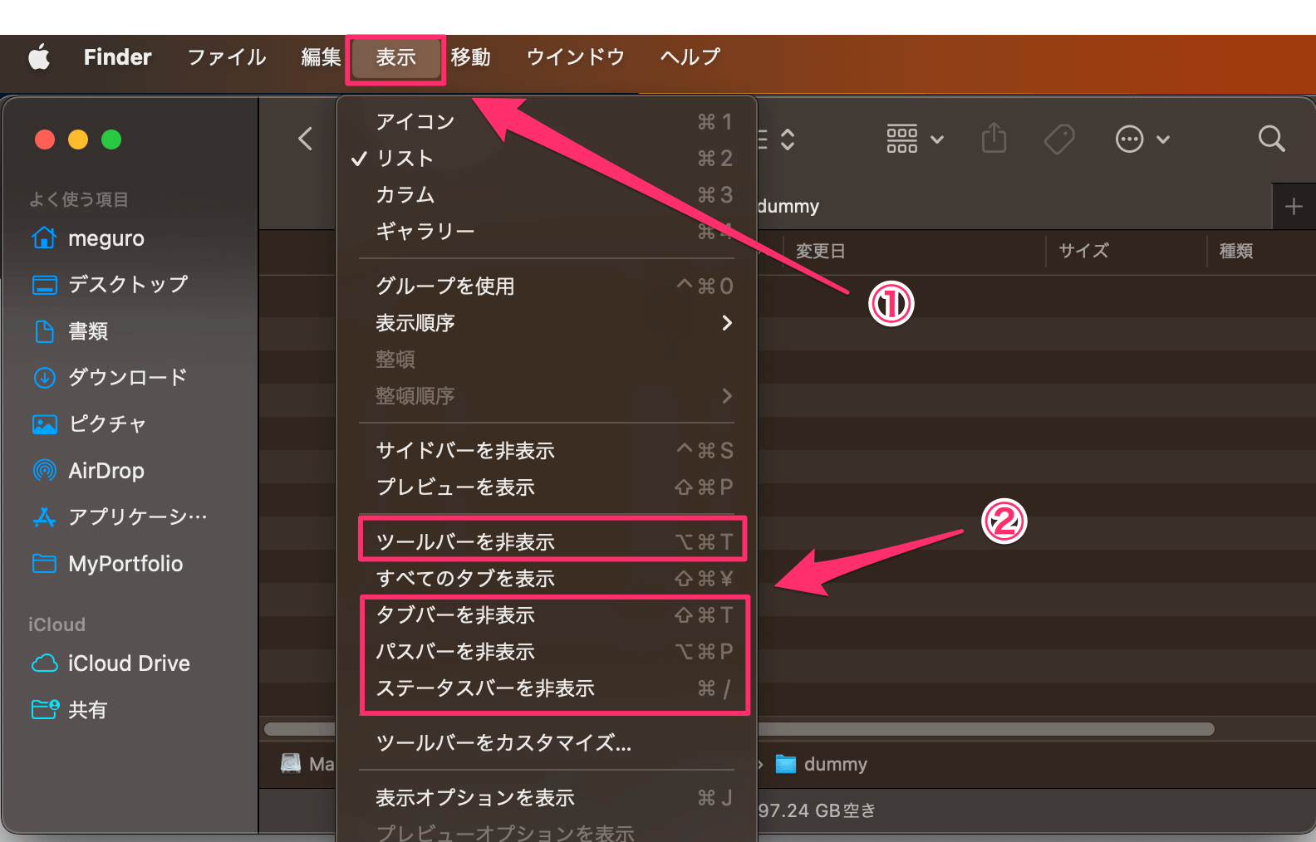The image size is (1316, 842).
Task: Click the Share icon in Finder toolbar
Action: 994,139
